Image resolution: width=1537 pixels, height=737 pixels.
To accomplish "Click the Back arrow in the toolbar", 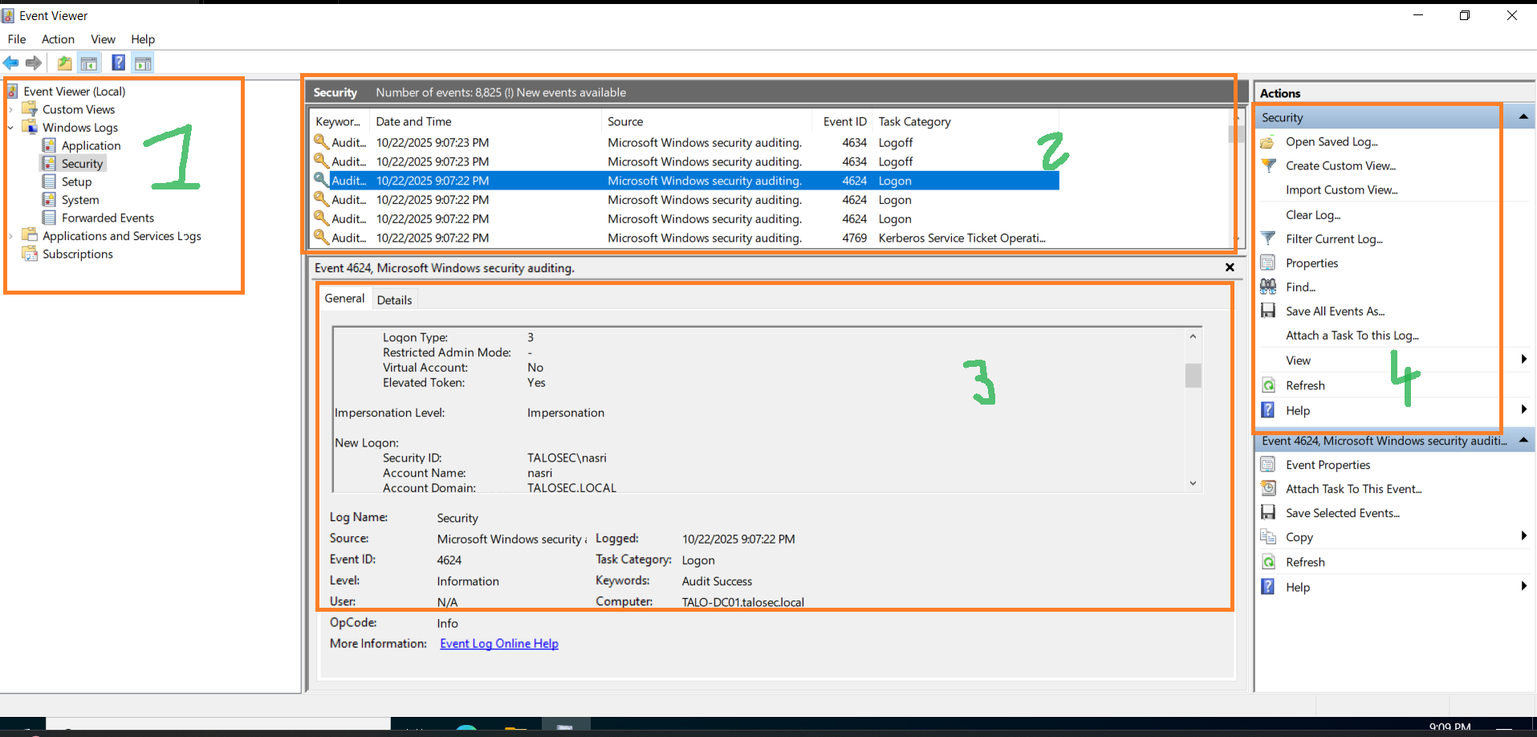I will tap(11, 63).
